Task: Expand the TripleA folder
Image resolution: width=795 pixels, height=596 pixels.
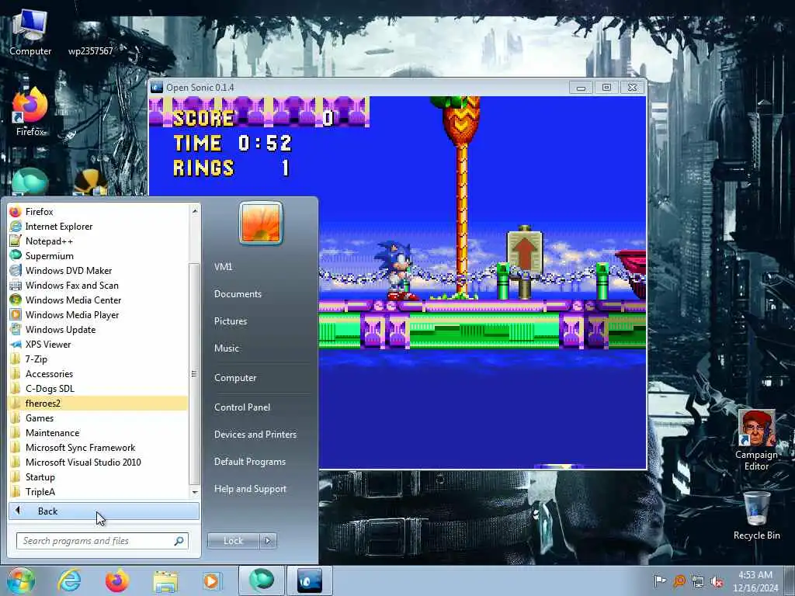Action: 98,491
